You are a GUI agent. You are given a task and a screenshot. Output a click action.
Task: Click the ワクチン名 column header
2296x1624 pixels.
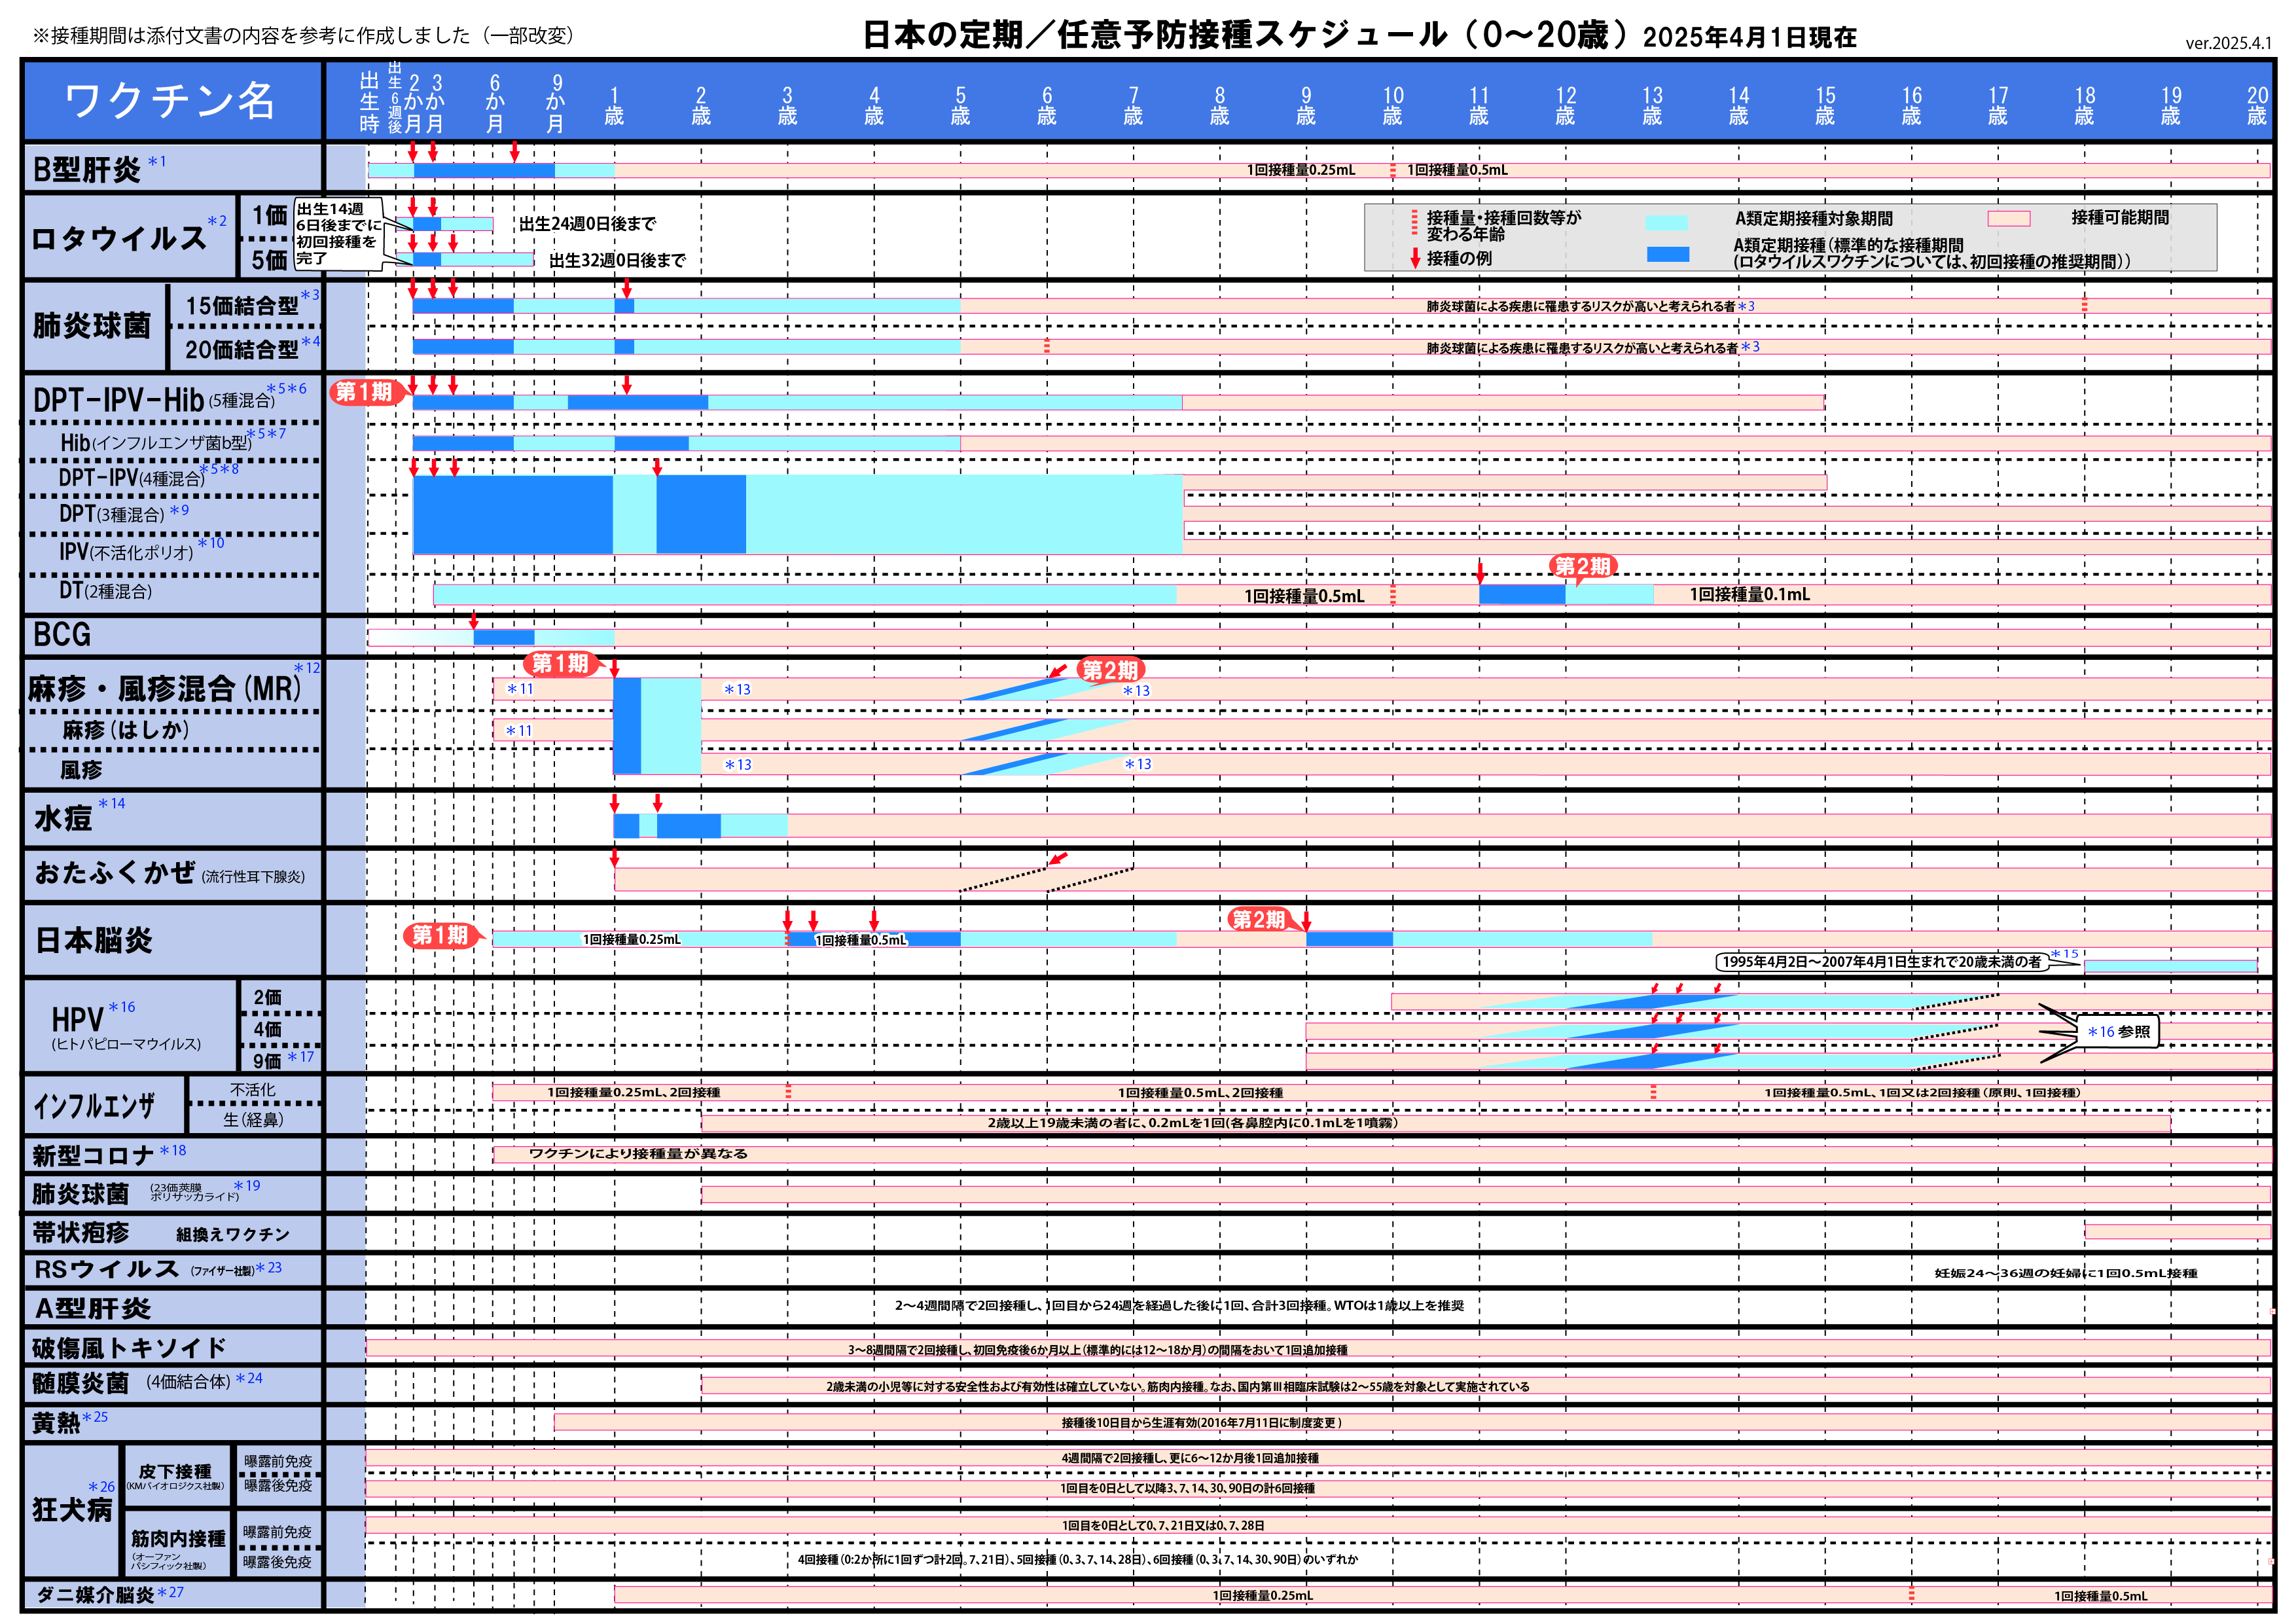[x=170, y=101]
